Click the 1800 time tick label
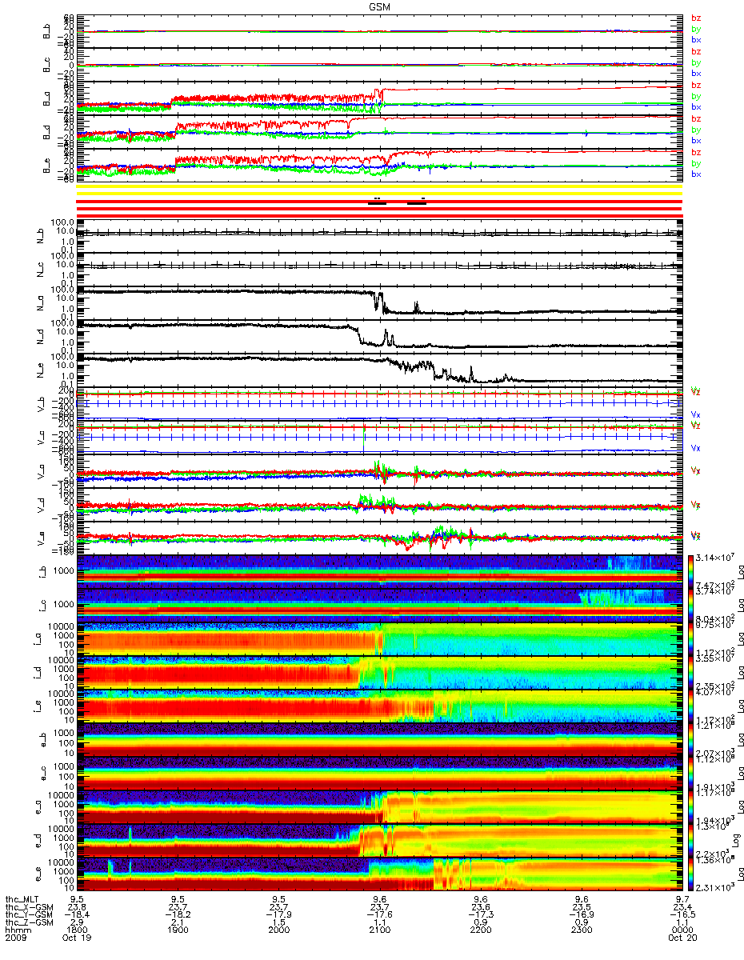 tap(78, 930)
